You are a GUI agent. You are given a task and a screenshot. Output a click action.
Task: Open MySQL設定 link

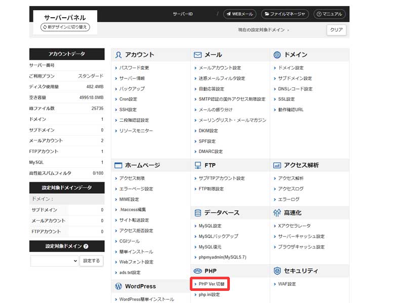click(x=210, y=226)
